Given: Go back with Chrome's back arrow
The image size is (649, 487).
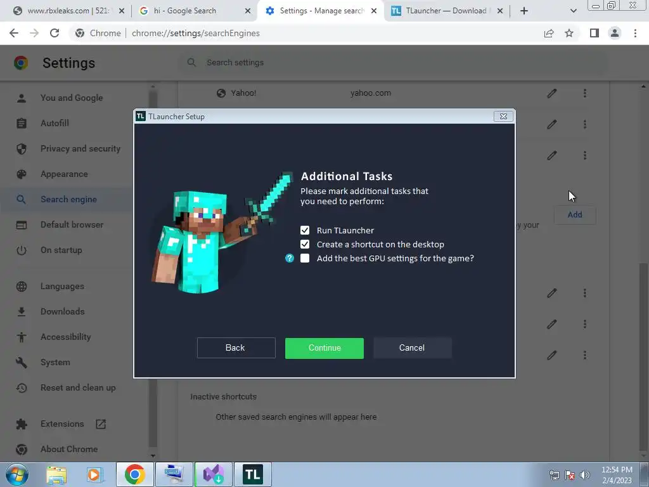Looking at the screenshot, I should click(x=14, y=33).
